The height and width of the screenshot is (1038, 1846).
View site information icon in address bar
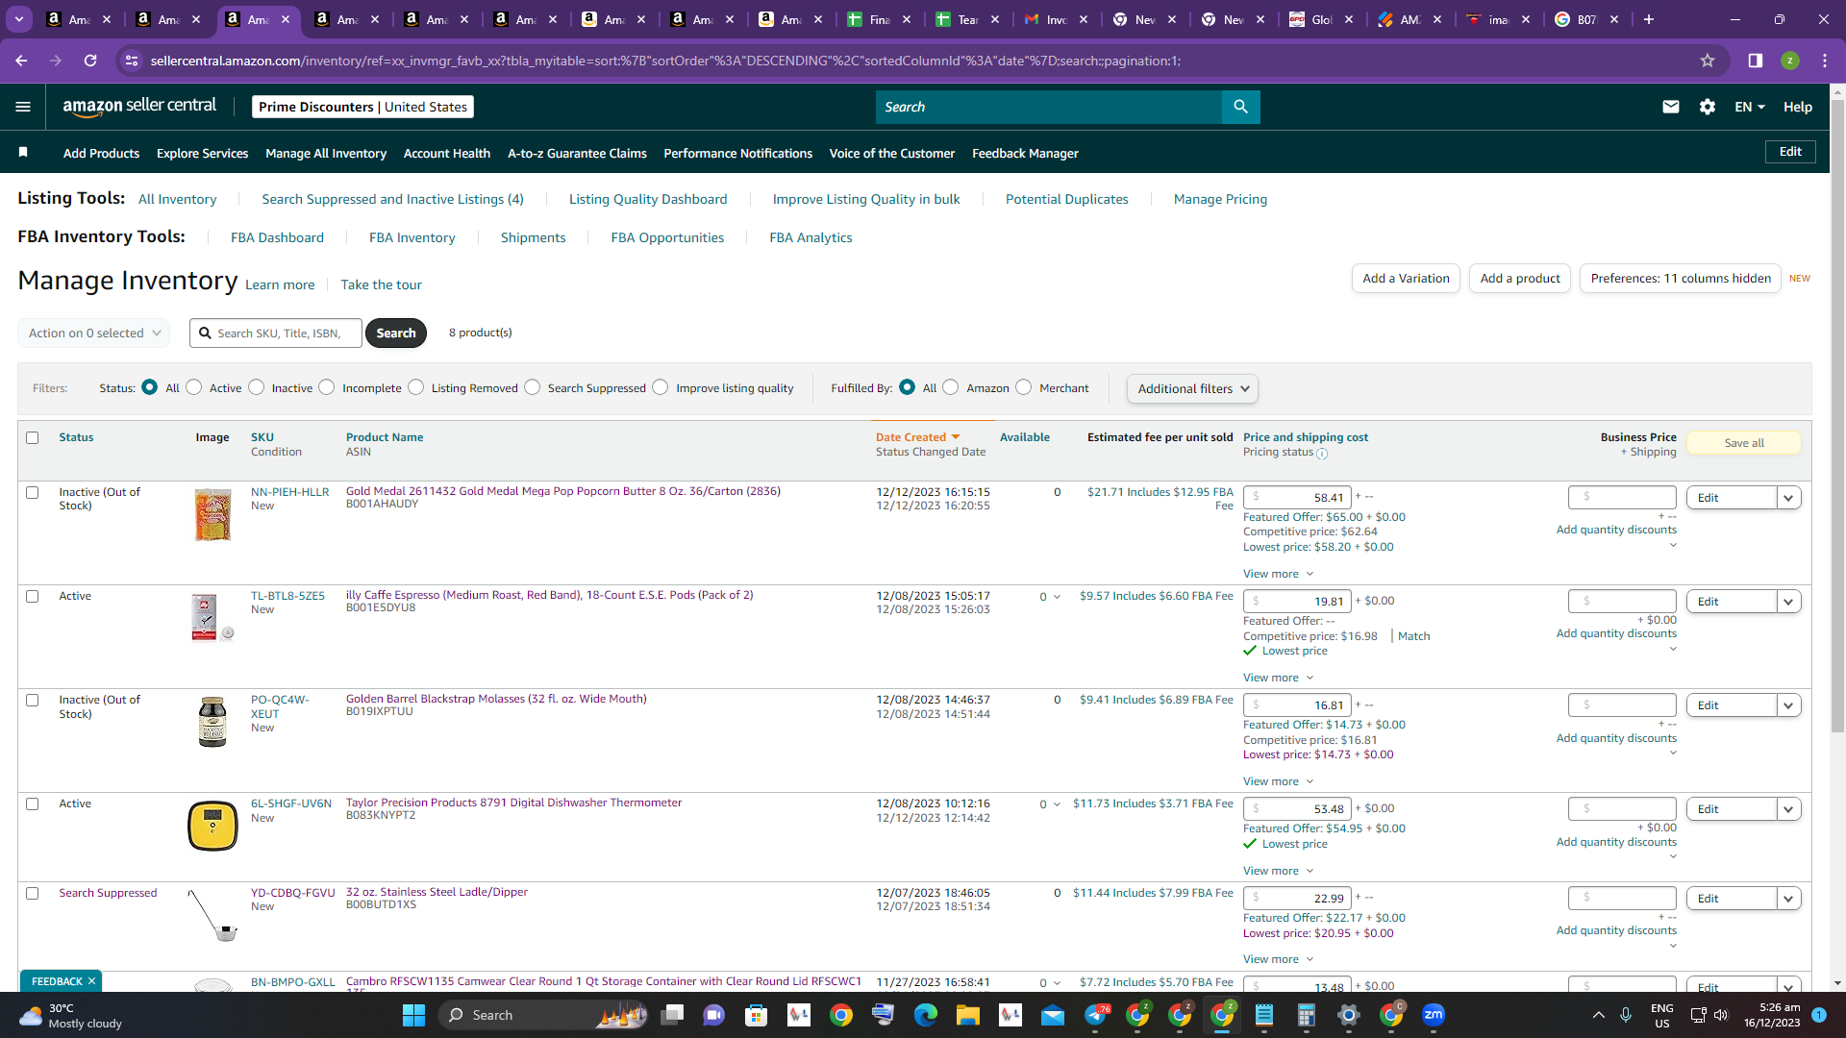coord(132,61)
